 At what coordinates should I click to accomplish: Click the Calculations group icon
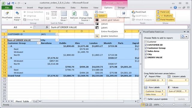tap(123, 13)
